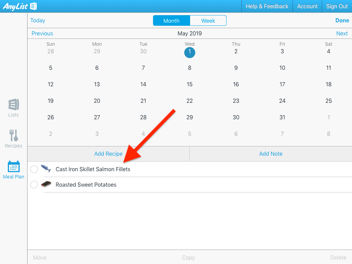Switch to the Week view
The height and width of the screenshot is (264, 352).
[208, 21]
